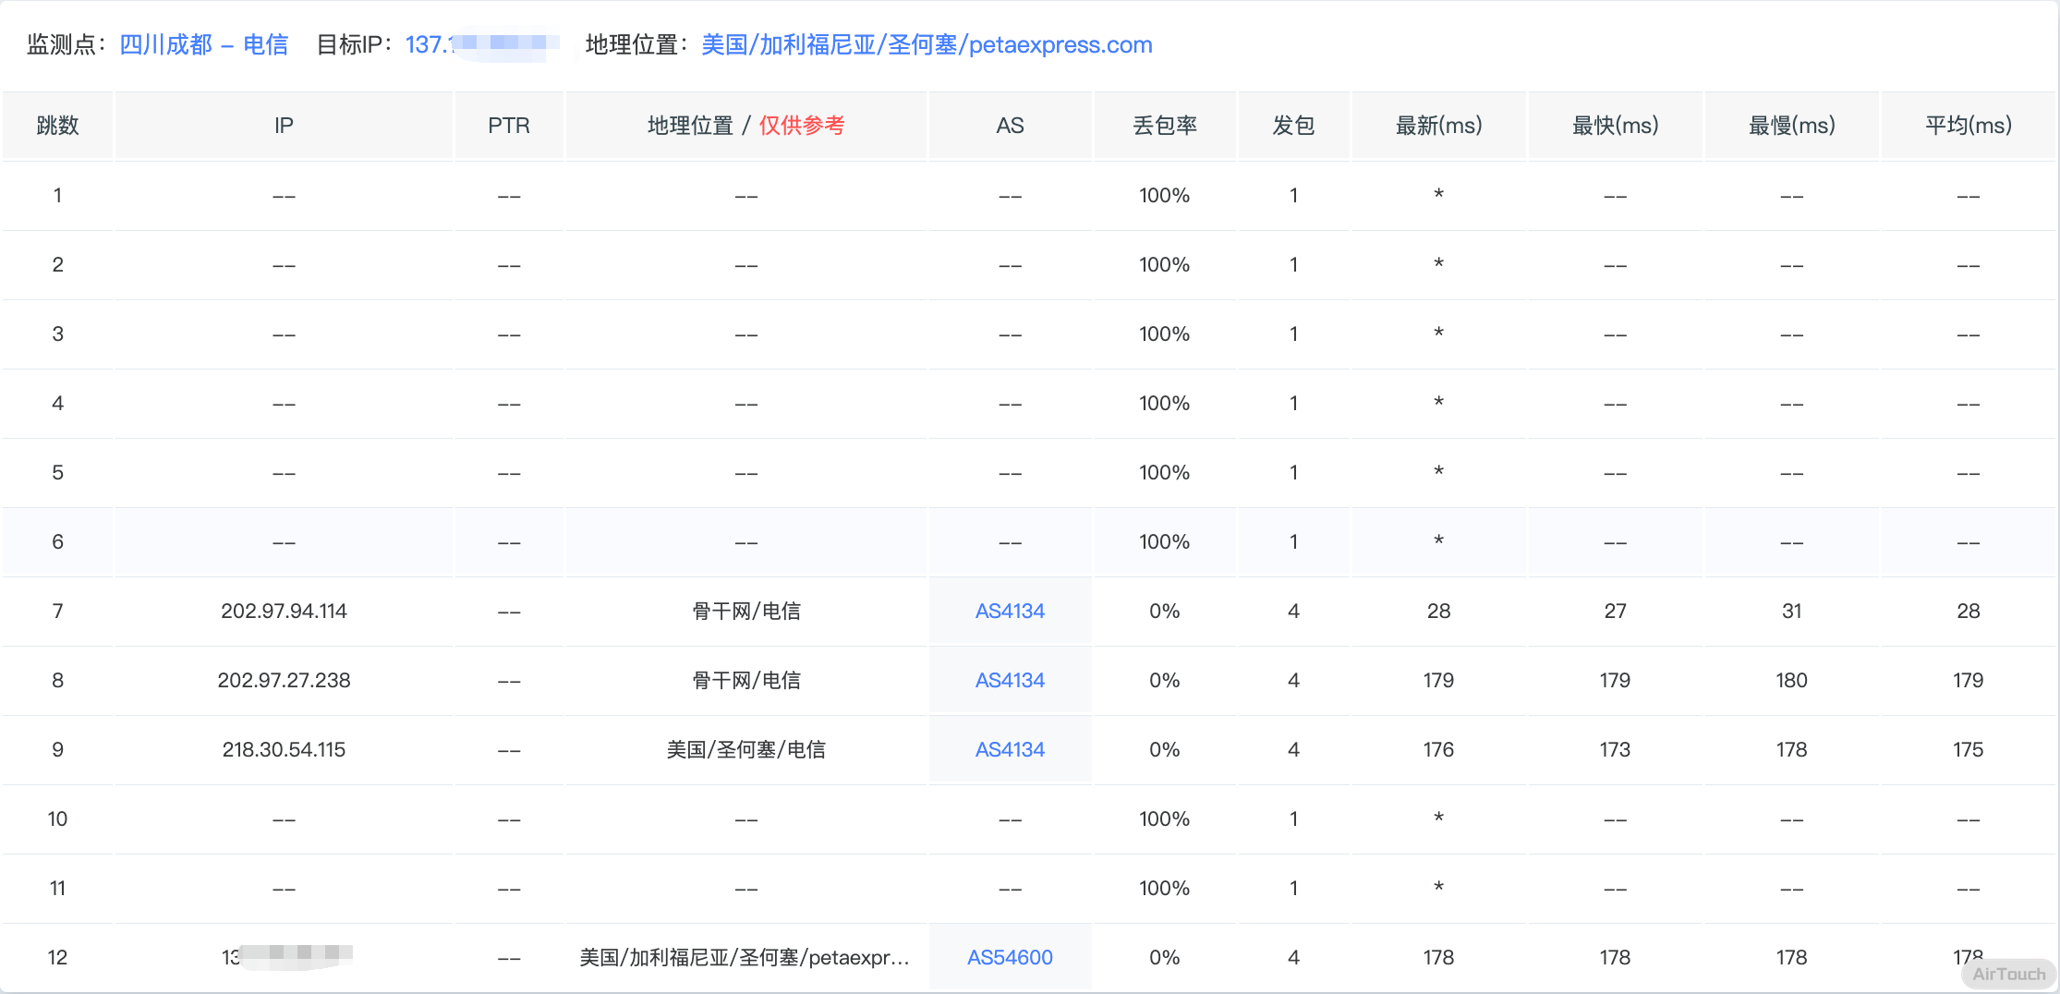Click AS4134 link in hop 9 row
This screenshot has width=2060, height=994.
(x=1010, y=749)
